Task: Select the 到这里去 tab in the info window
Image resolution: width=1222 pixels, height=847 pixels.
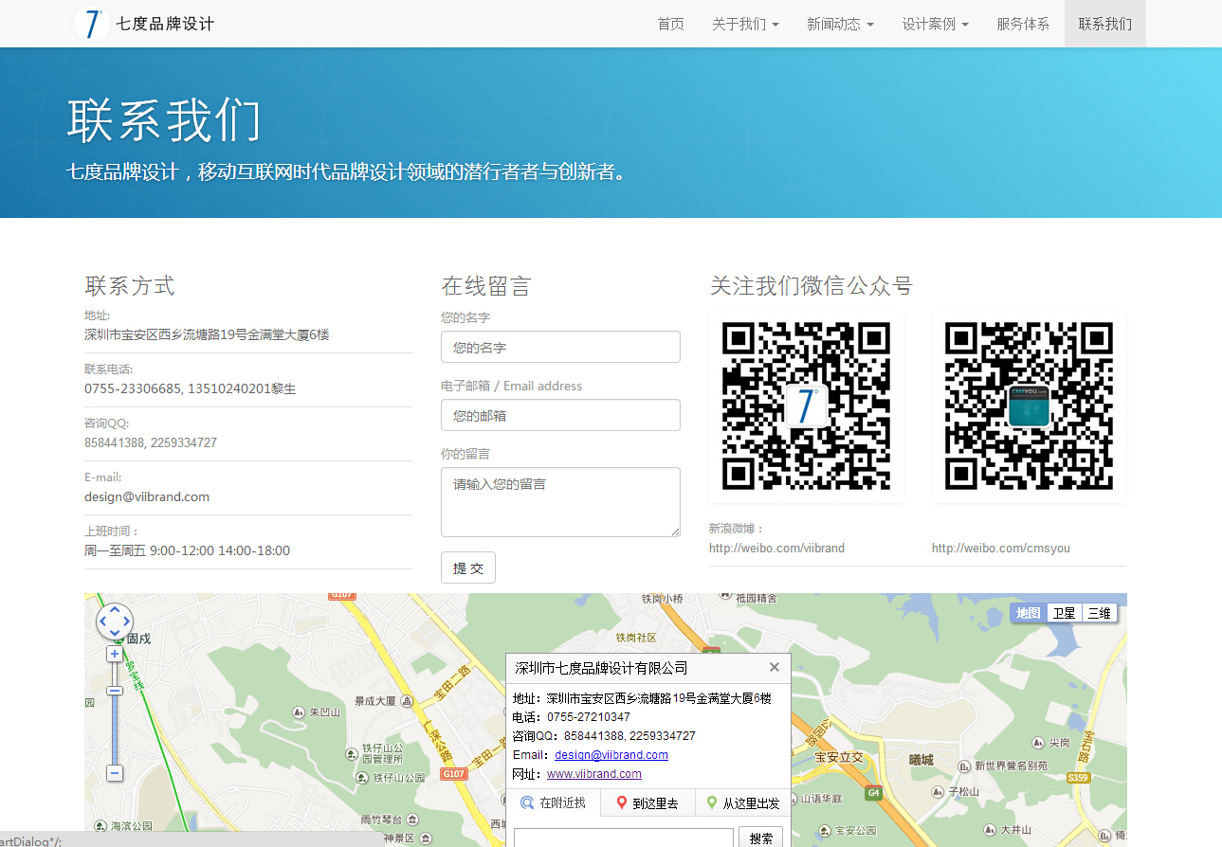Action: pos(647,802)
